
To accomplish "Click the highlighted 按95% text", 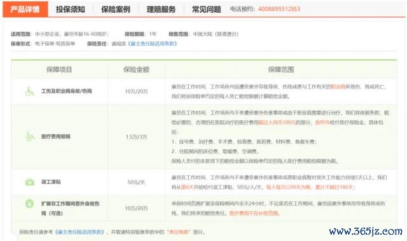I will (322, 122).
